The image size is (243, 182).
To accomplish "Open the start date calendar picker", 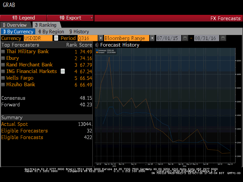I will point(185,38).
